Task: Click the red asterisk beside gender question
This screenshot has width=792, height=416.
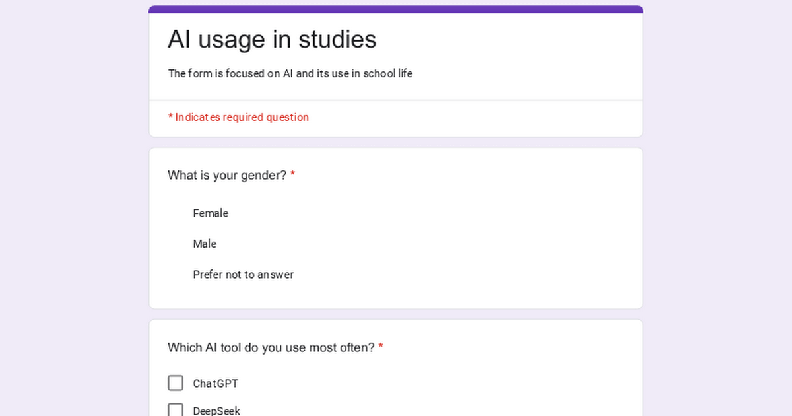Action: click(292, 176)
